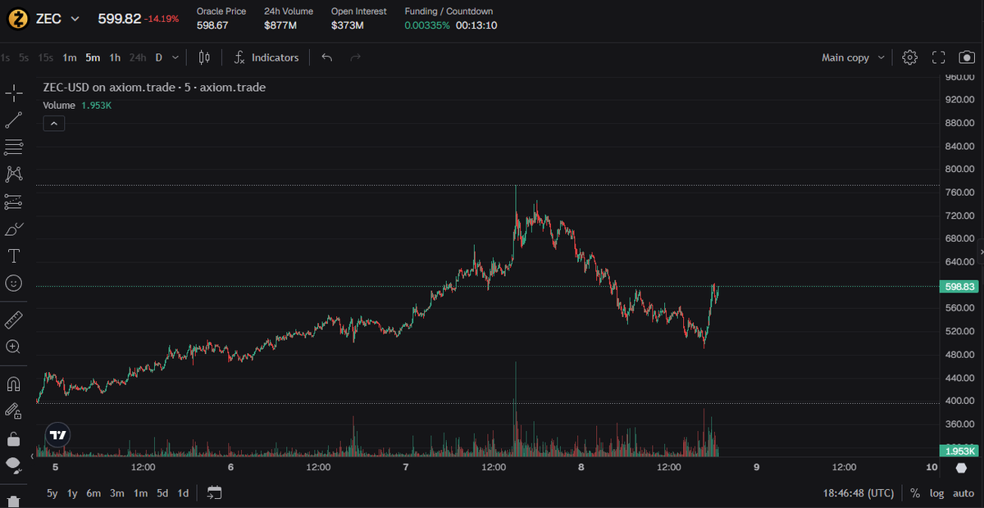Open chart settings gear
The width and height of the screenshot is (984, 508).
click(x=909, y=57)
